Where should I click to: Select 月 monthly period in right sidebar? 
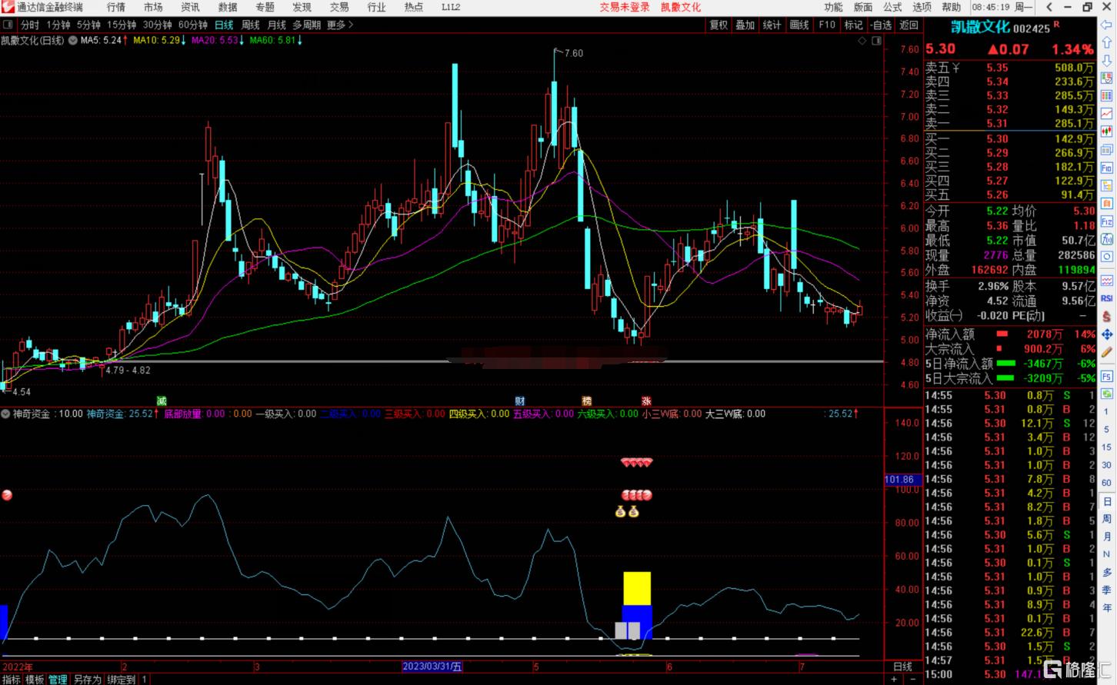click(1107, 537)
